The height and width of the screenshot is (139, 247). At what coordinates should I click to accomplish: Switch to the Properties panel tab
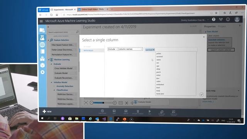210,27
